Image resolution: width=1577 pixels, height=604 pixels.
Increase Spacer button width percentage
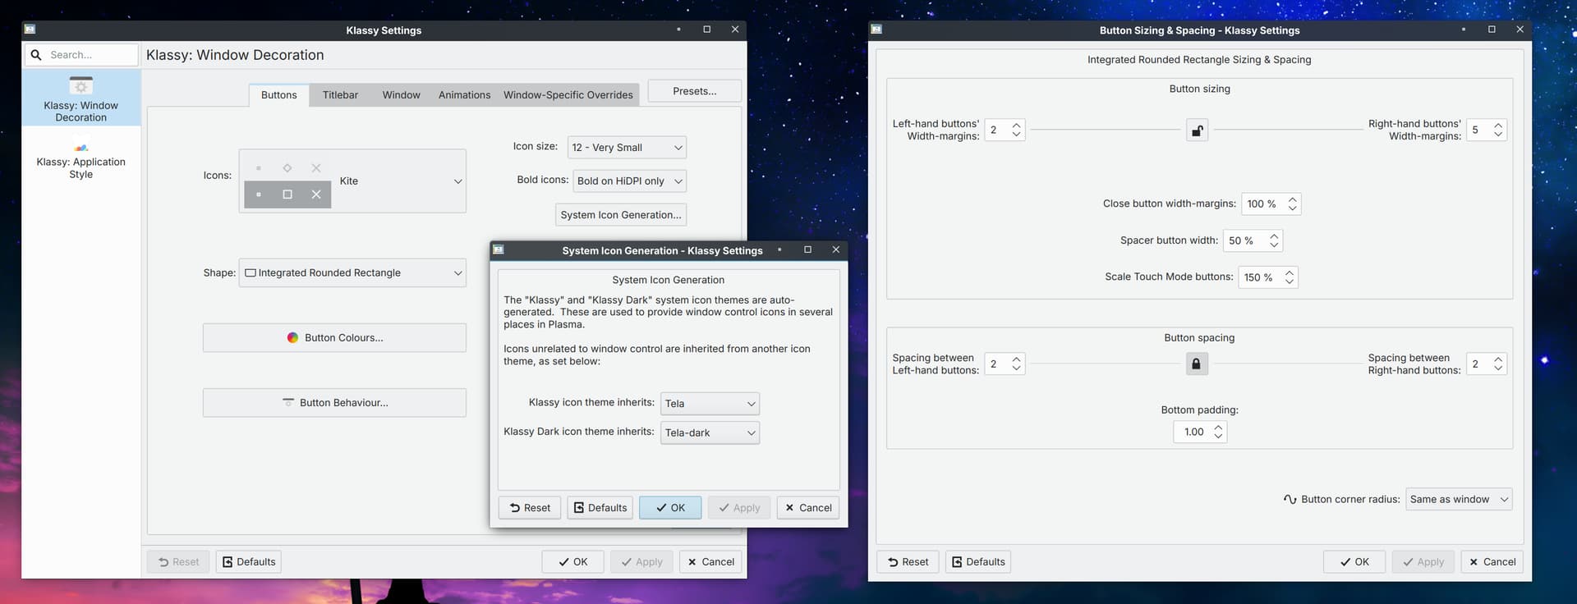(1274, 236)
